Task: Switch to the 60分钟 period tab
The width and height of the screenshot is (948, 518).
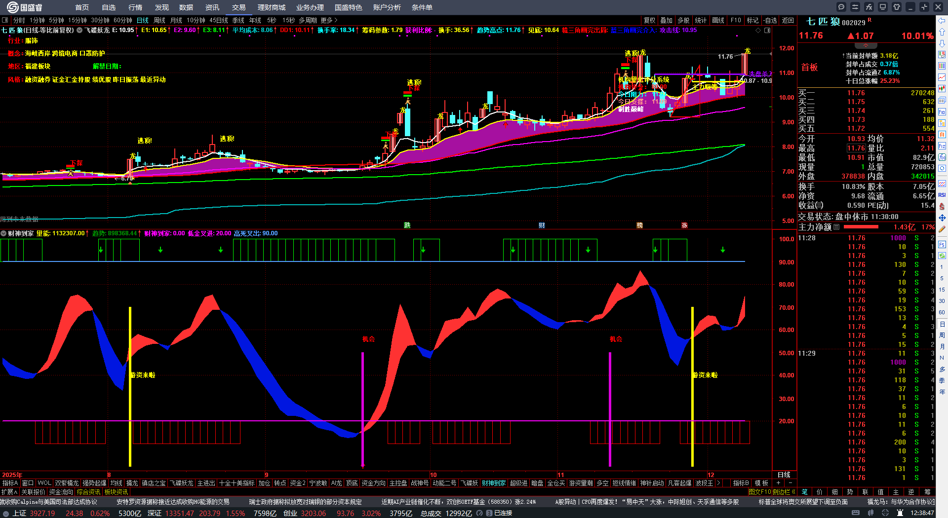Action: (123, 20)
